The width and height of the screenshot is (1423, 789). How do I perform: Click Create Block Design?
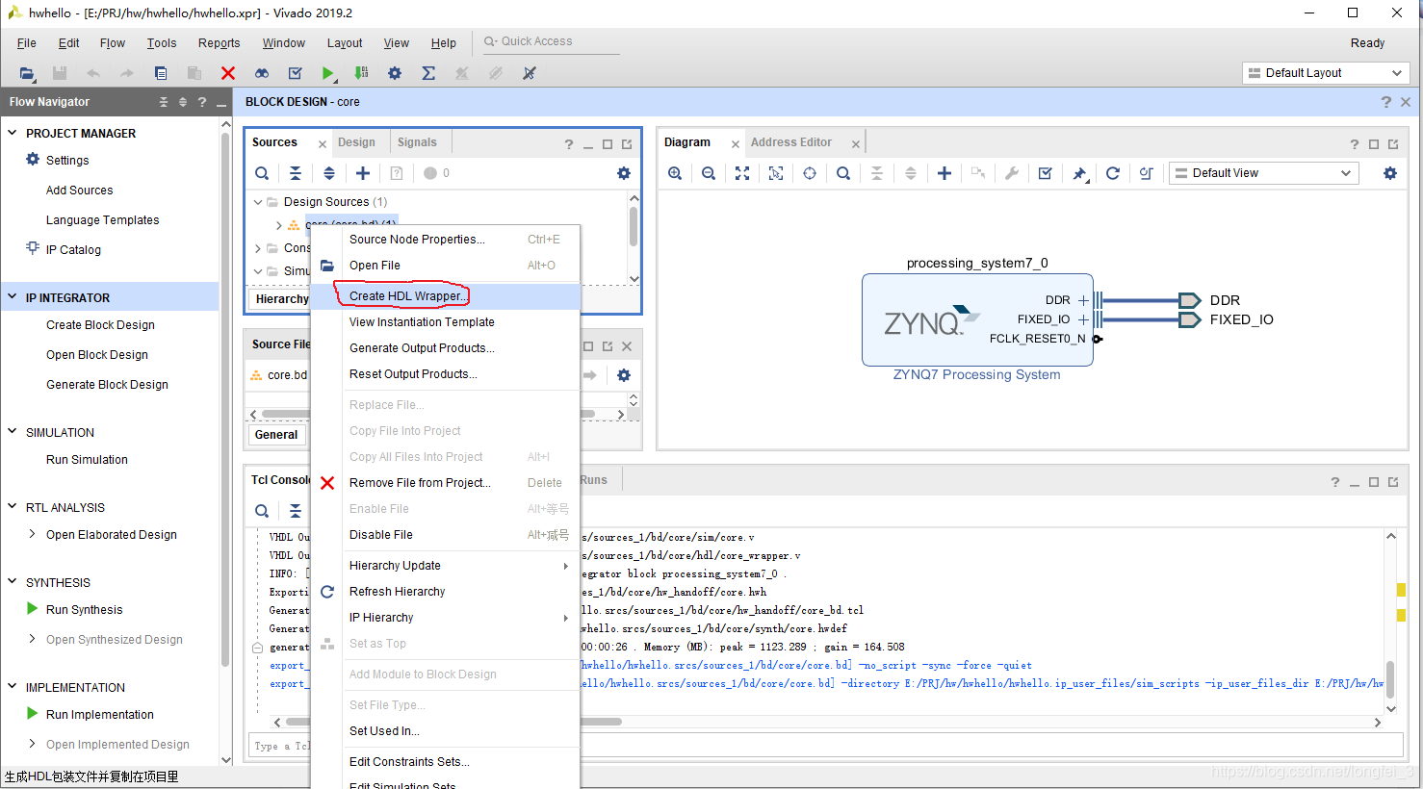coord(100,325)
